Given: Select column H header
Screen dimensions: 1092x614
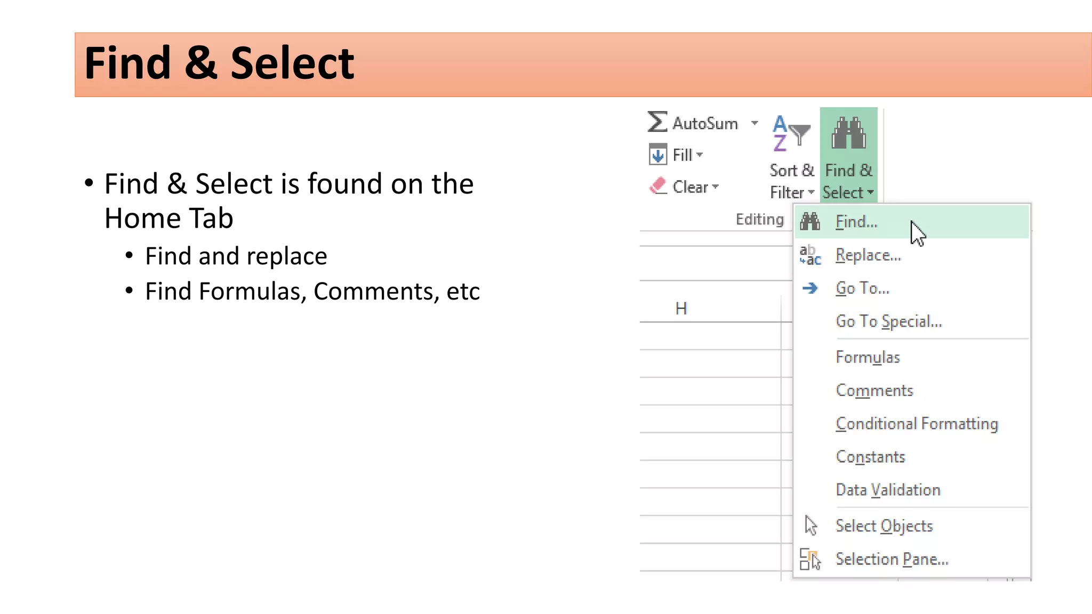Looking at the screenshot, I should tap(681, 309).
